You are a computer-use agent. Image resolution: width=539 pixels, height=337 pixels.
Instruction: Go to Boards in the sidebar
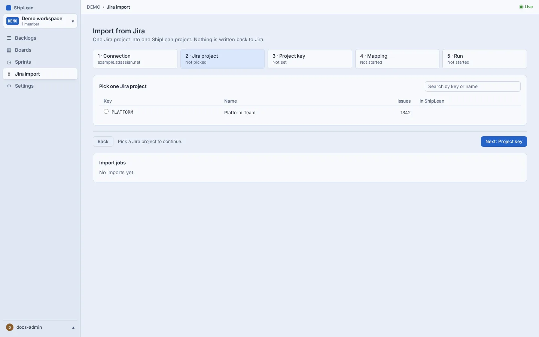pos(40,50)
